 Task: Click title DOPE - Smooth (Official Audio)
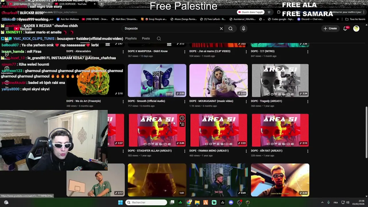(x=146, y=101)
